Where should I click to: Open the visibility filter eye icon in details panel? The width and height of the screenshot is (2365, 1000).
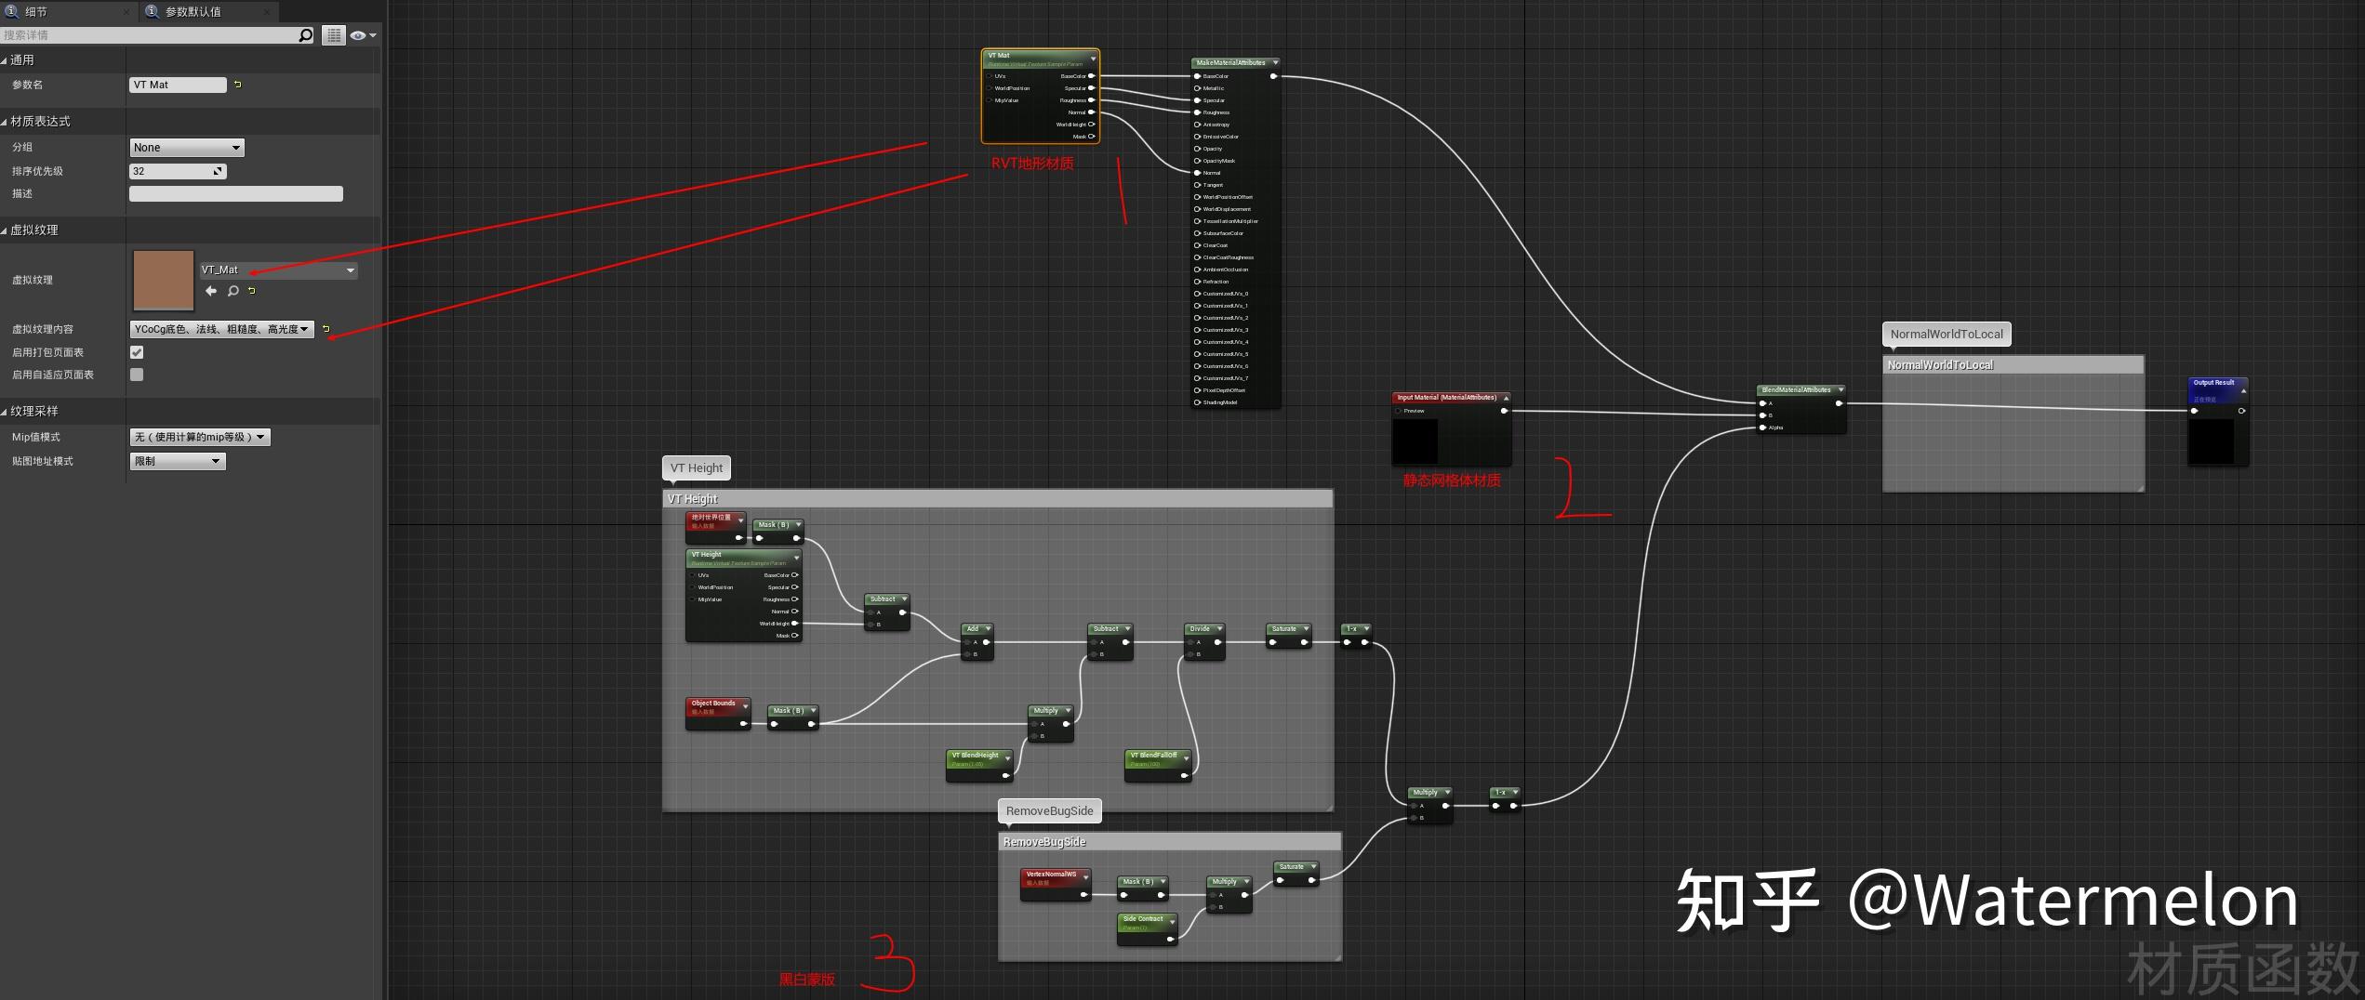pyautogui.click(x=357, y=34)
